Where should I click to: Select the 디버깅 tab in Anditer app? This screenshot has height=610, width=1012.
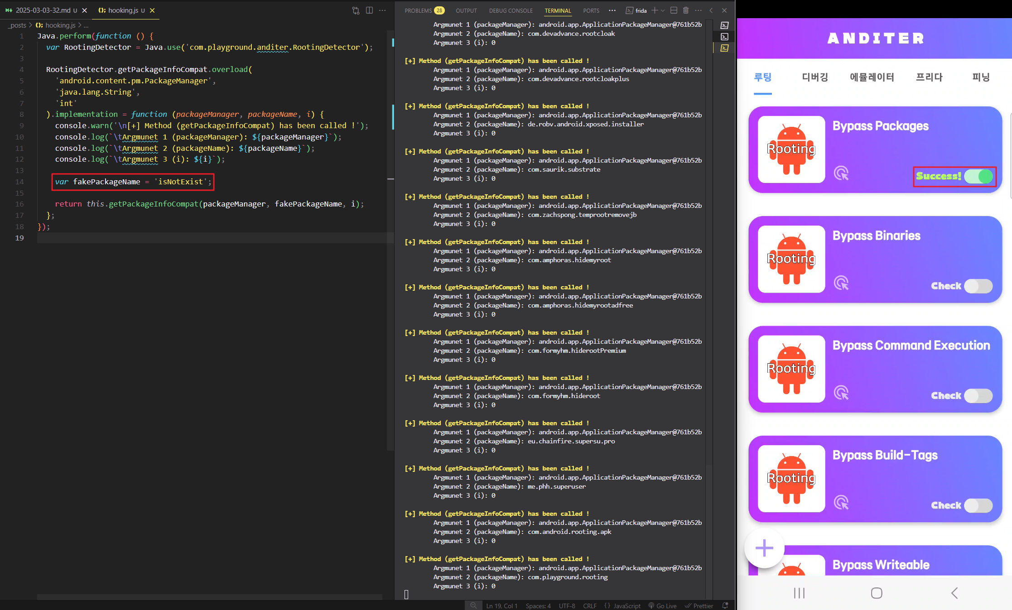(x=815, y=77)
